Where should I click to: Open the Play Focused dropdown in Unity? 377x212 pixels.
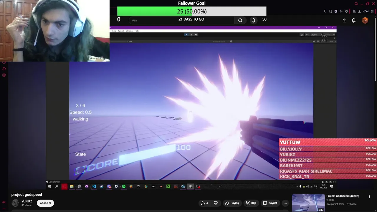[220, 42]
